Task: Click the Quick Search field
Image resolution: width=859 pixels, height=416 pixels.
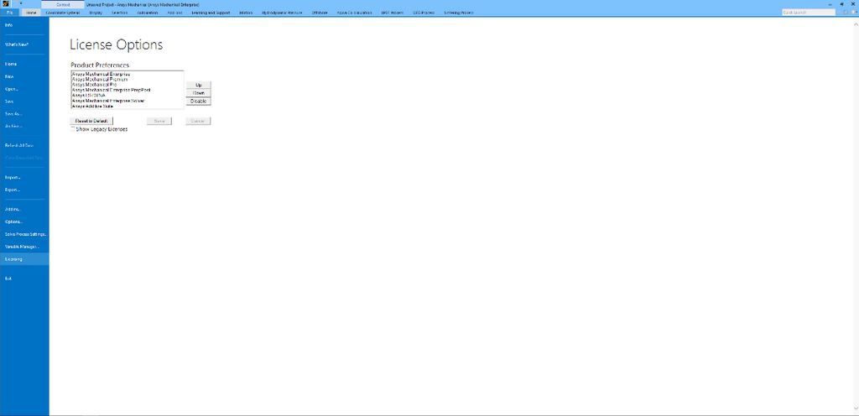Action: [808, 12]
